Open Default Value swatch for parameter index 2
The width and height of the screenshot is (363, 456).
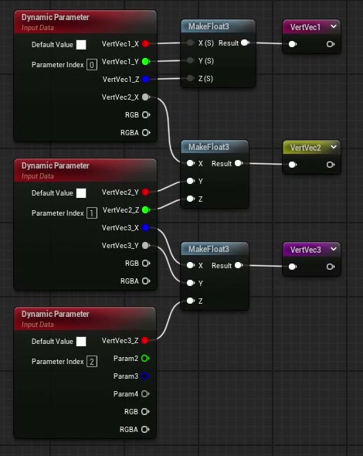81,342
